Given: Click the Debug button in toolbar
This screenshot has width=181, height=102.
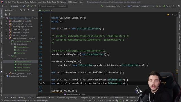Looking at the screenshot, I should tap(167, 6).
